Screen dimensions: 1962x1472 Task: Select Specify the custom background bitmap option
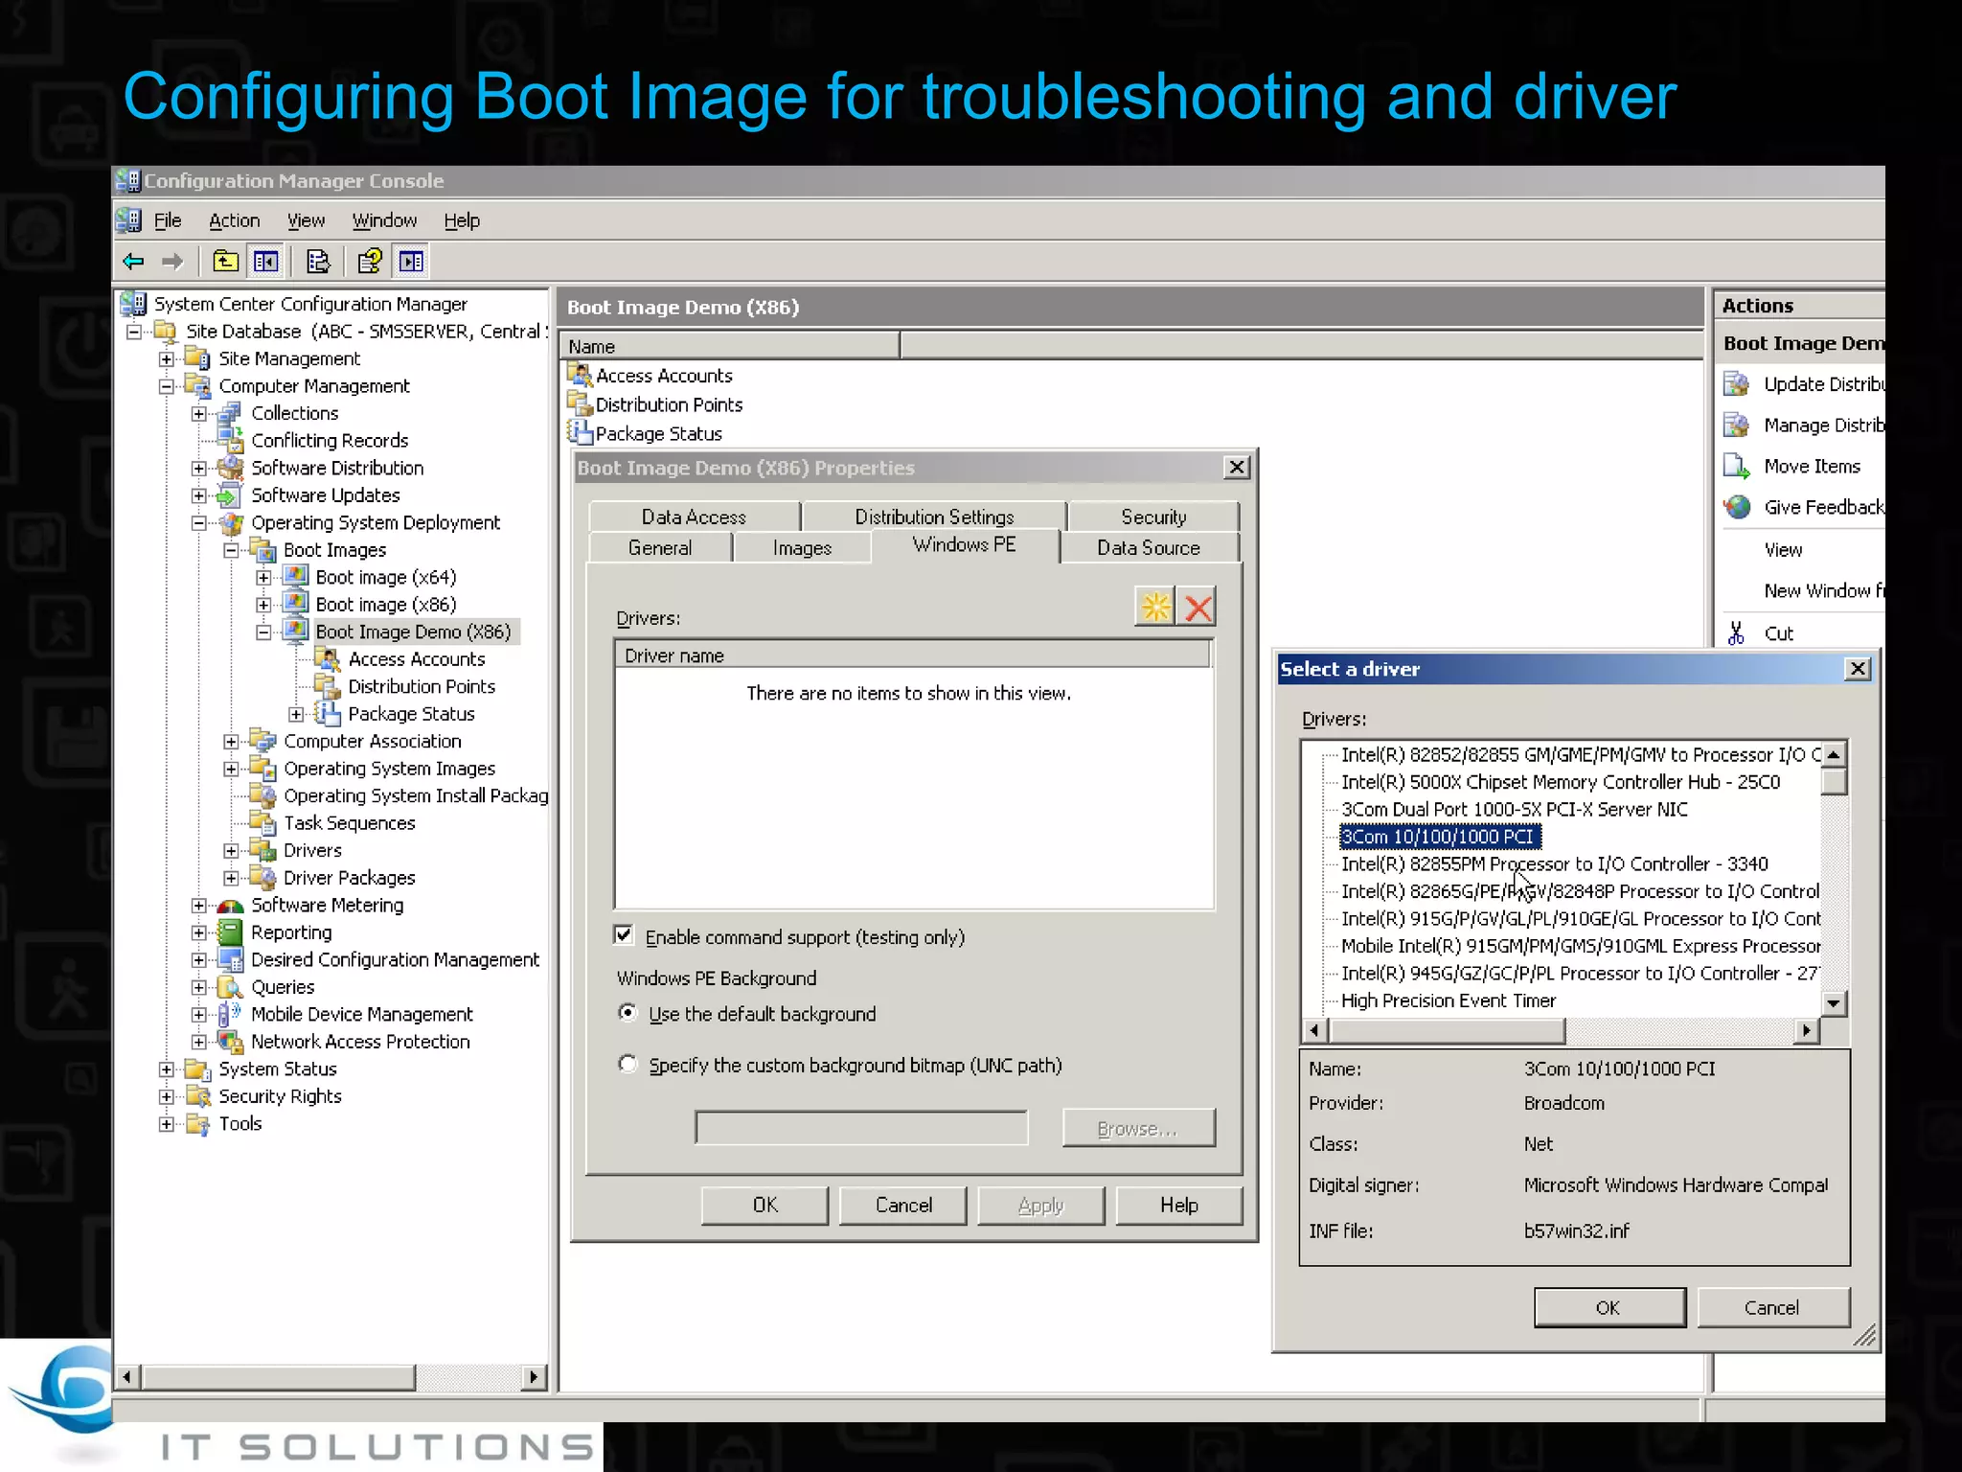[627, 1064]
